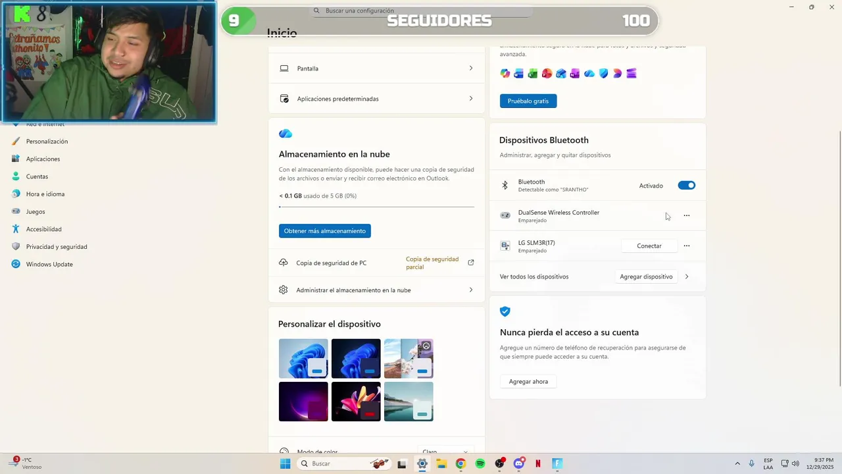This screenshot has height=474, width=842.
Task: Select the light blue Windows bloom theme
Action: 303,359
